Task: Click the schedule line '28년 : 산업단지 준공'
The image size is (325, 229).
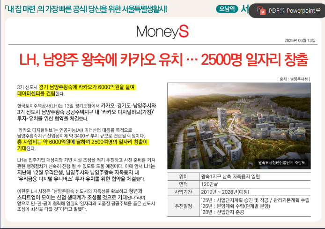Action: pos(222,212)
